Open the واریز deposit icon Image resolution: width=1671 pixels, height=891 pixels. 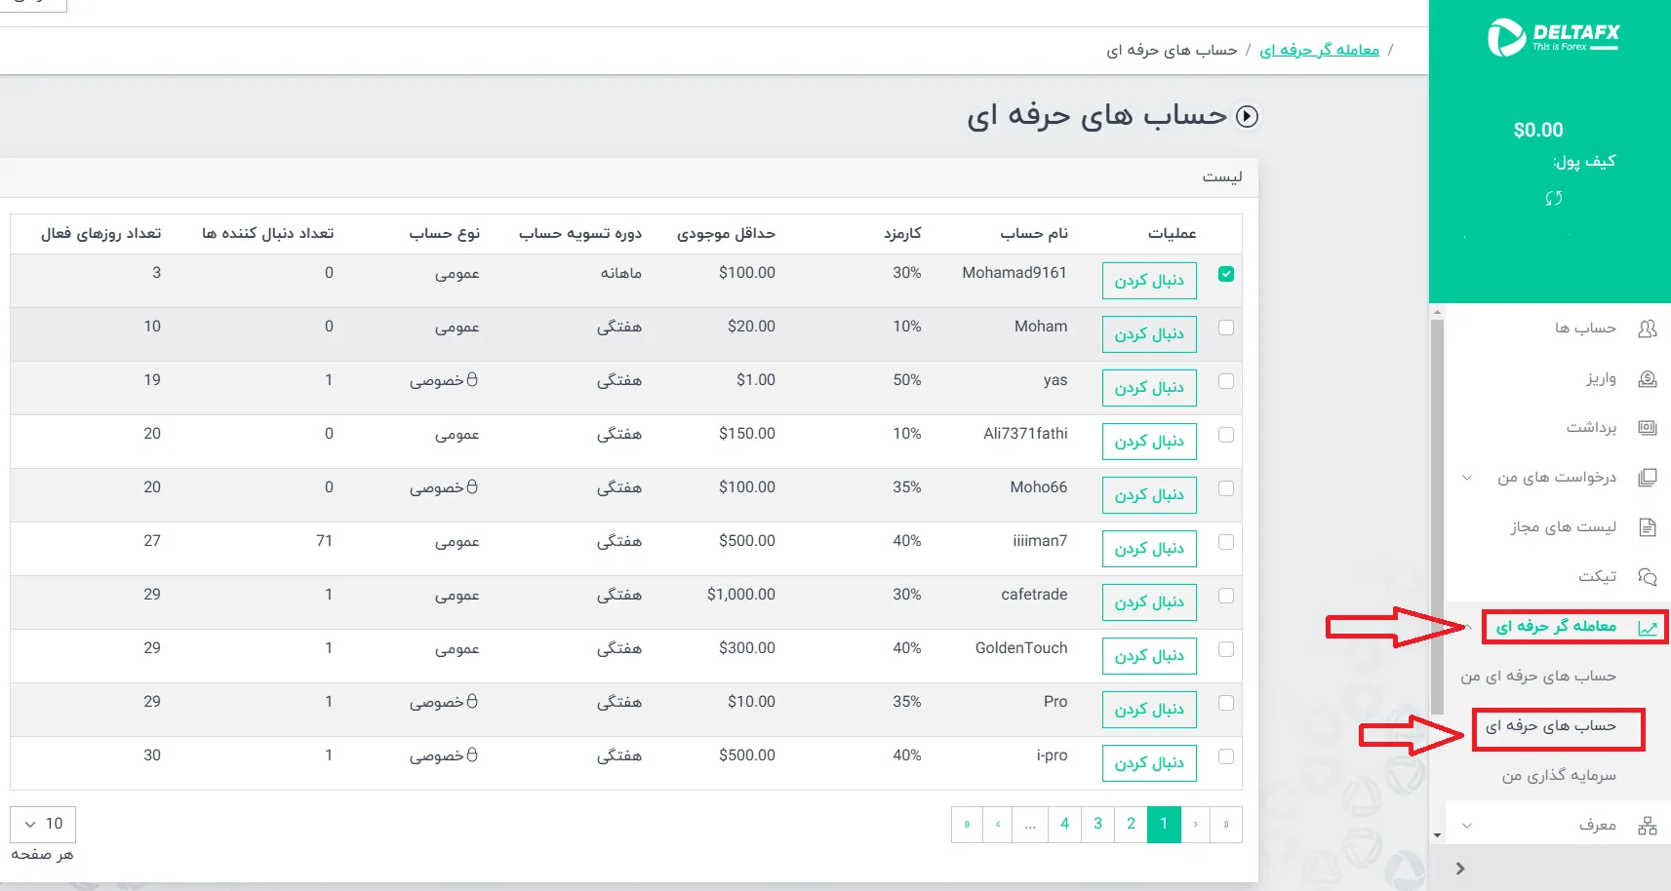click(1648, 378)
